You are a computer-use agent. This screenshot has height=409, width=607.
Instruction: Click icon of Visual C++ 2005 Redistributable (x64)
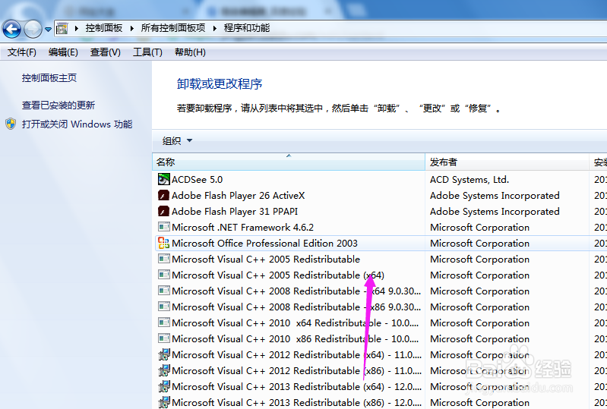[164, 275]
